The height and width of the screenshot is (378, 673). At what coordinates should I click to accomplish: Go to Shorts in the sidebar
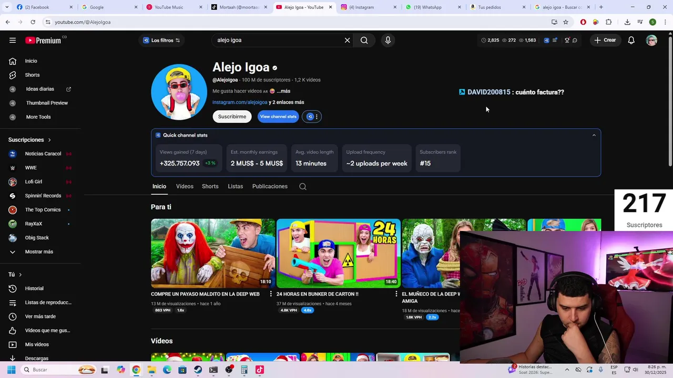coord(32,75)
